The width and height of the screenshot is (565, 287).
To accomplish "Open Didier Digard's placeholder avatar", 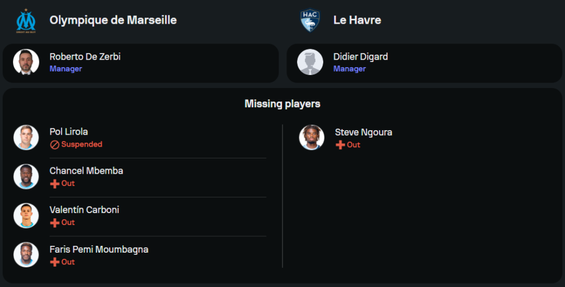I will 310,62.
